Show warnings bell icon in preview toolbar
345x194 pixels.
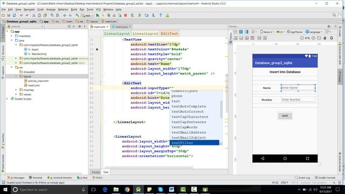pyautogui.click(x=332, y=38)
